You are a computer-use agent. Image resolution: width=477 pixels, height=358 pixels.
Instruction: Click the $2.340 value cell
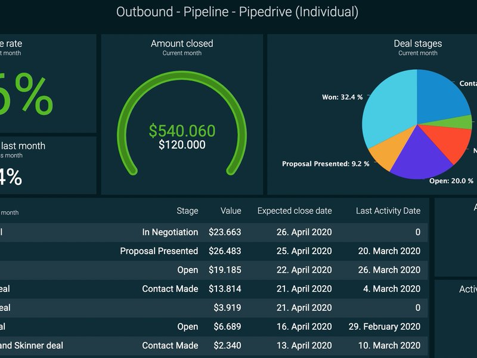[x=227, y=345]
